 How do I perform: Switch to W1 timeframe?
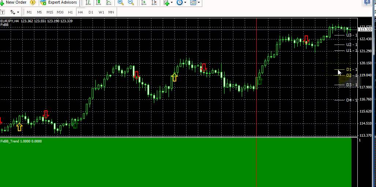pyautogui.click(x=101, y=12)
